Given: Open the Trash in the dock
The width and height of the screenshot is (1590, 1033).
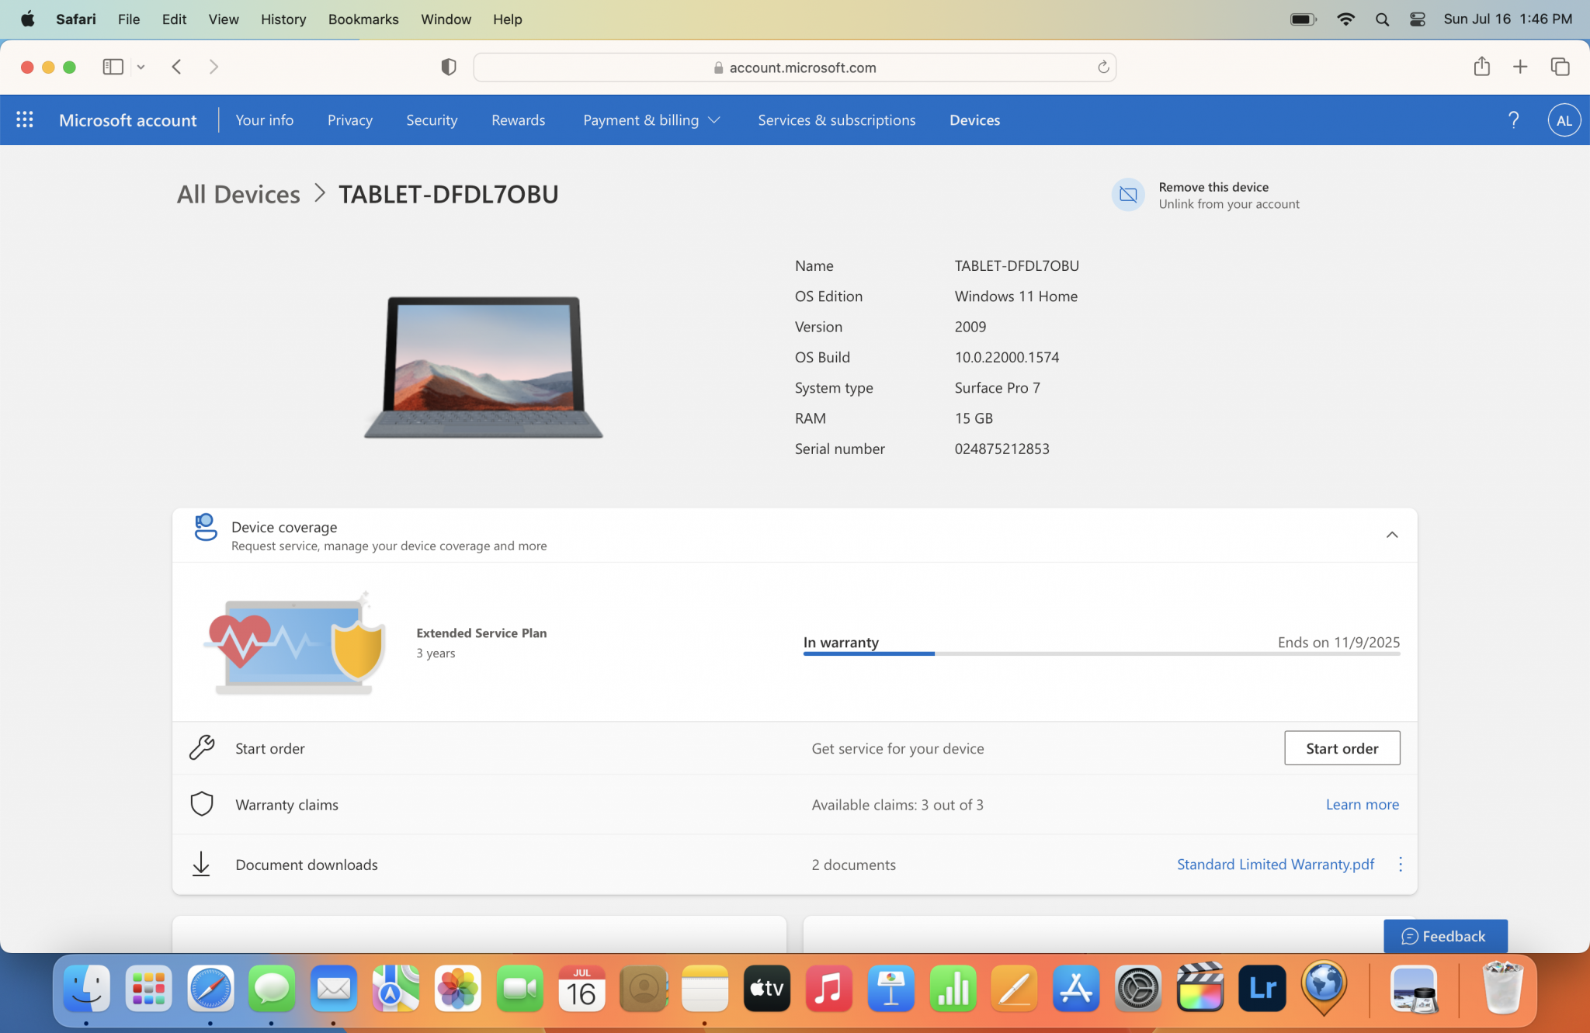Looking at the screenshot, I should pos(1501,987).
